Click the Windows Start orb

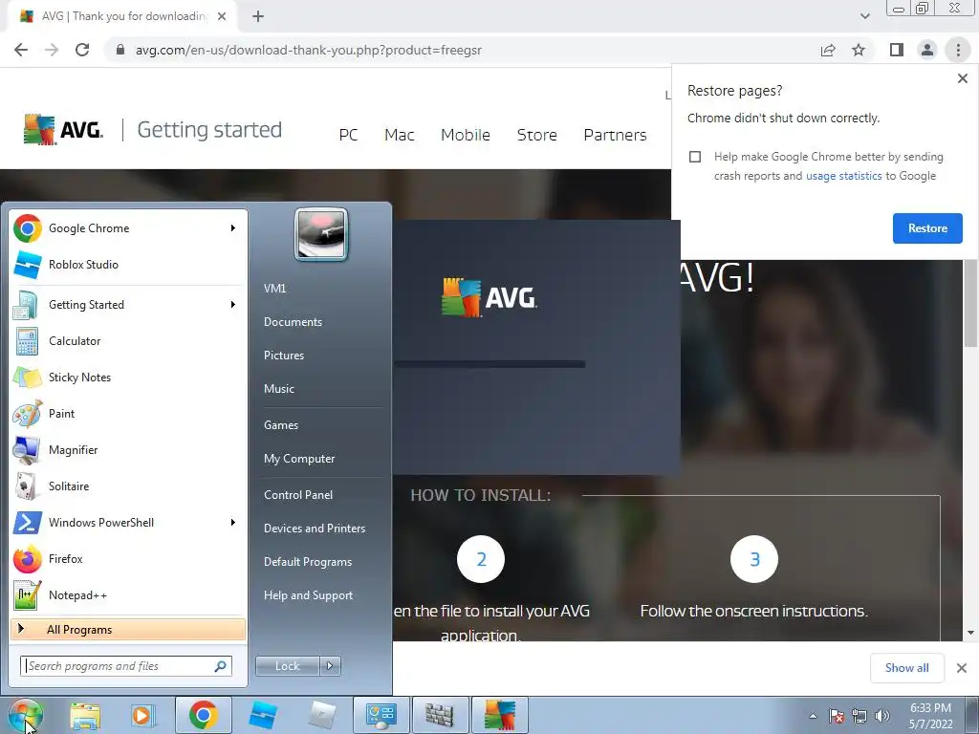click(25, 715)
